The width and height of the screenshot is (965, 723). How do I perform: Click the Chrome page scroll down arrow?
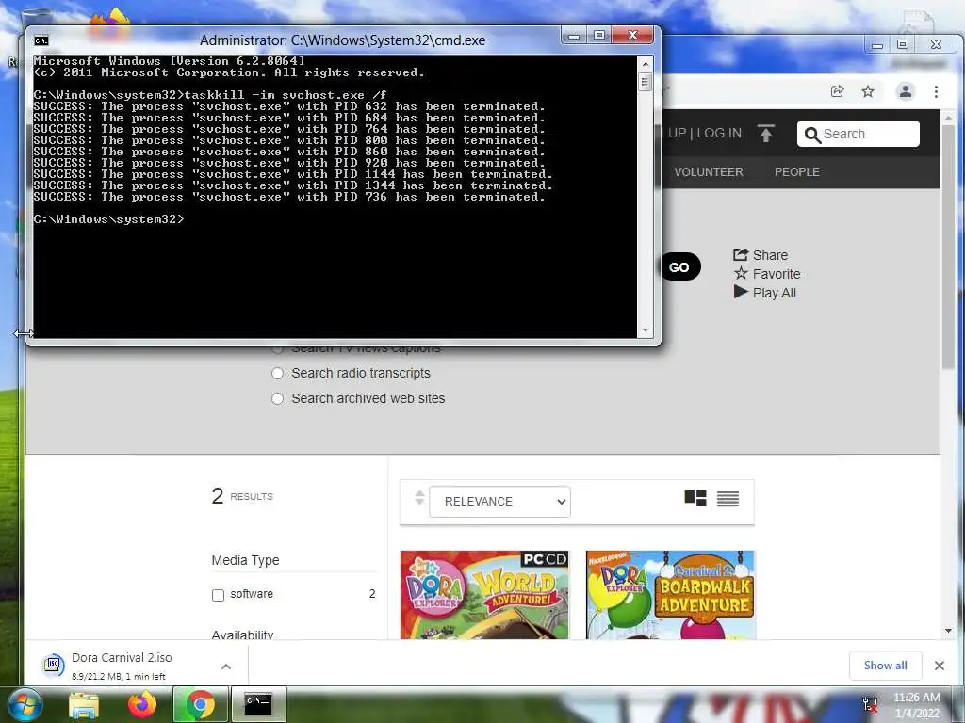click(948, 631)
